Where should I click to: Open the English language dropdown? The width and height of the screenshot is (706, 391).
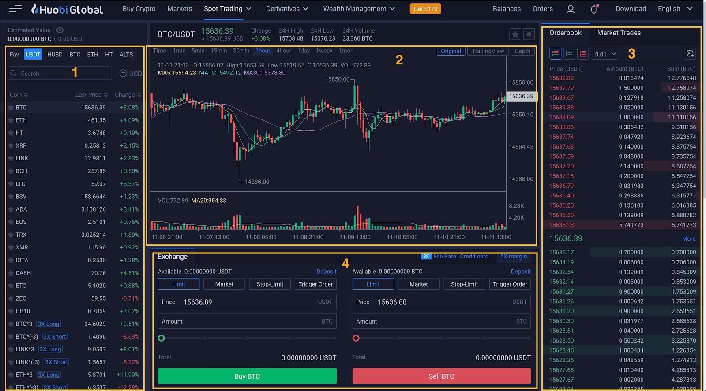(676, 9)
